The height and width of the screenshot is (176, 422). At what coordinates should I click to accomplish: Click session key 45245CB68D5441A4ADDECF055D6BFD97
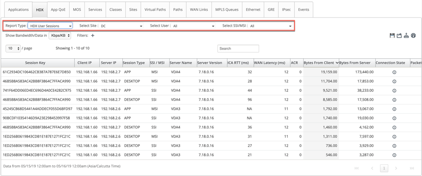click(x=37, y=109)
